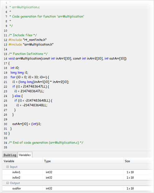
Task: Select the inArr1 variable row
Action: 78,172
